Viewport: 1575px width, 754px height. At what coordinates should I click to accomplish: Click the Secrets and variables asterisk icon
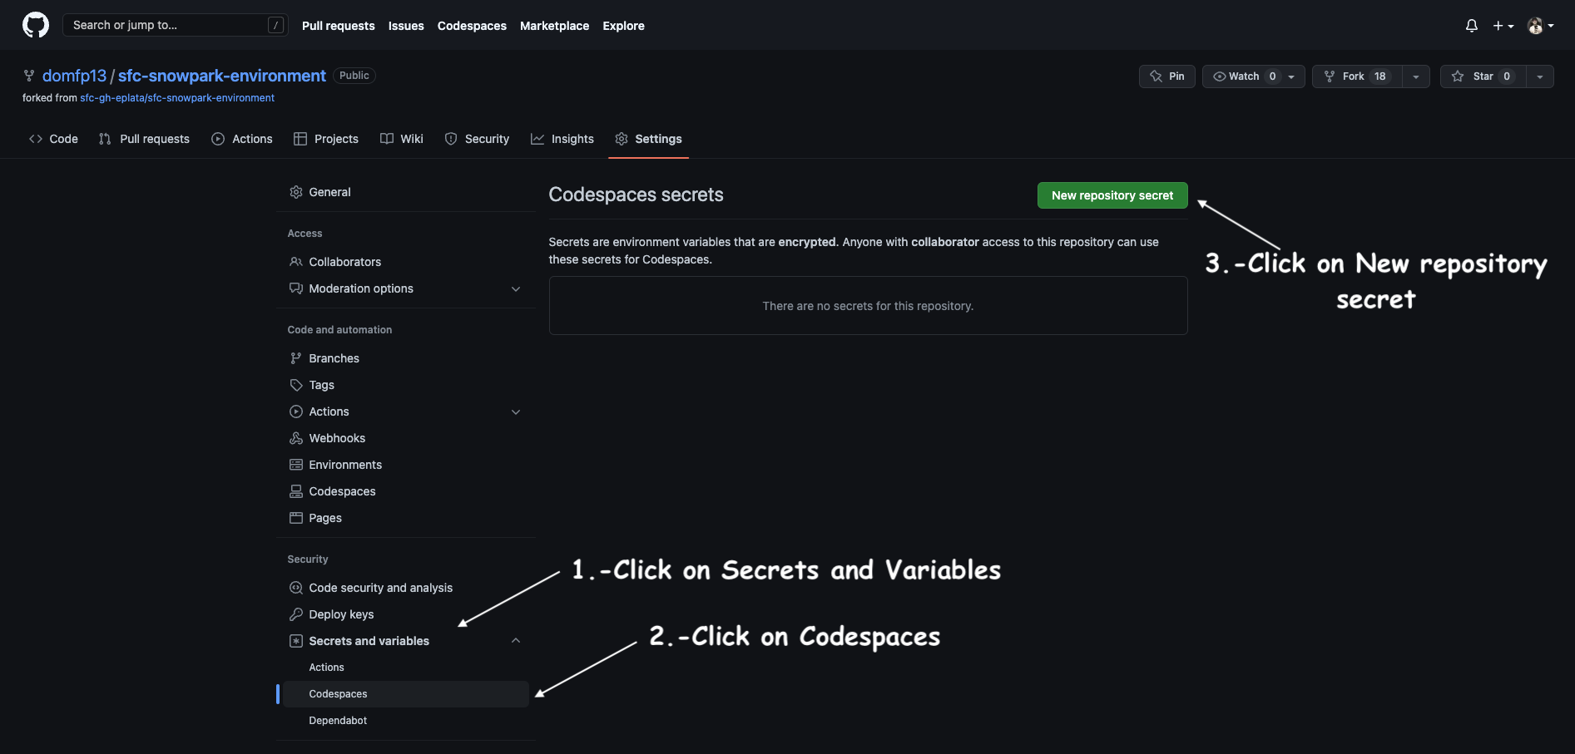tap(296, 641)
